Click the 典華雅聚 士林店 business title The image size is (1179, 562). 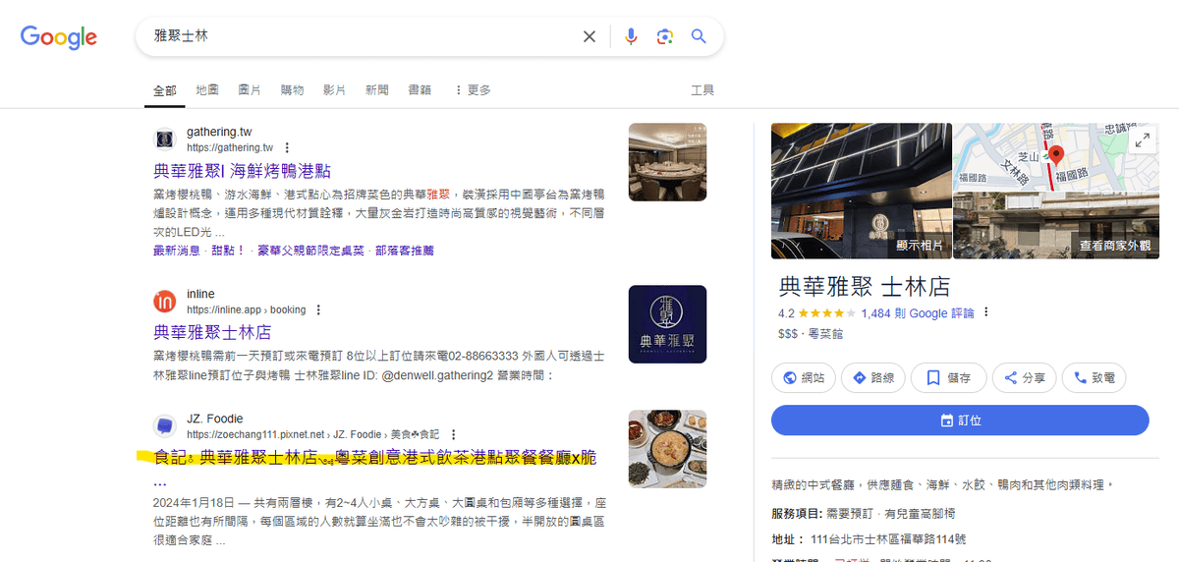tap(864, 287)
